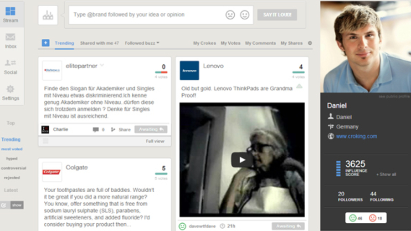Click the show toggle in the left sidebar

17,205
